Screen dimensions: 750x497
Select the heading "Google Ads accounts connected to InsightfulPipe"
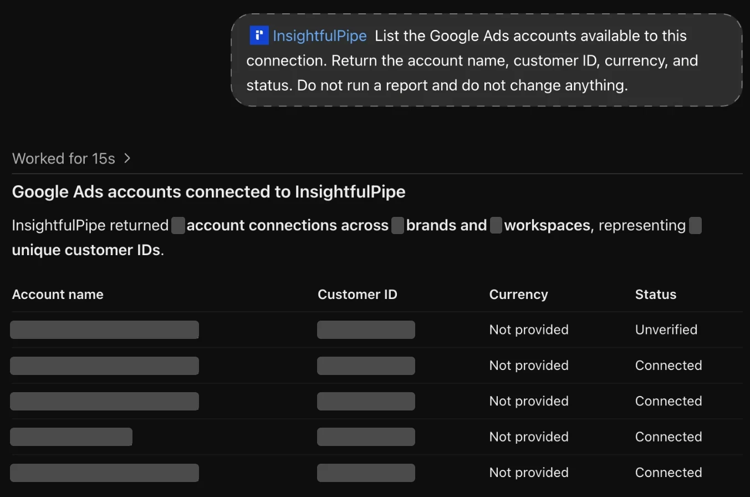[208, 192]
